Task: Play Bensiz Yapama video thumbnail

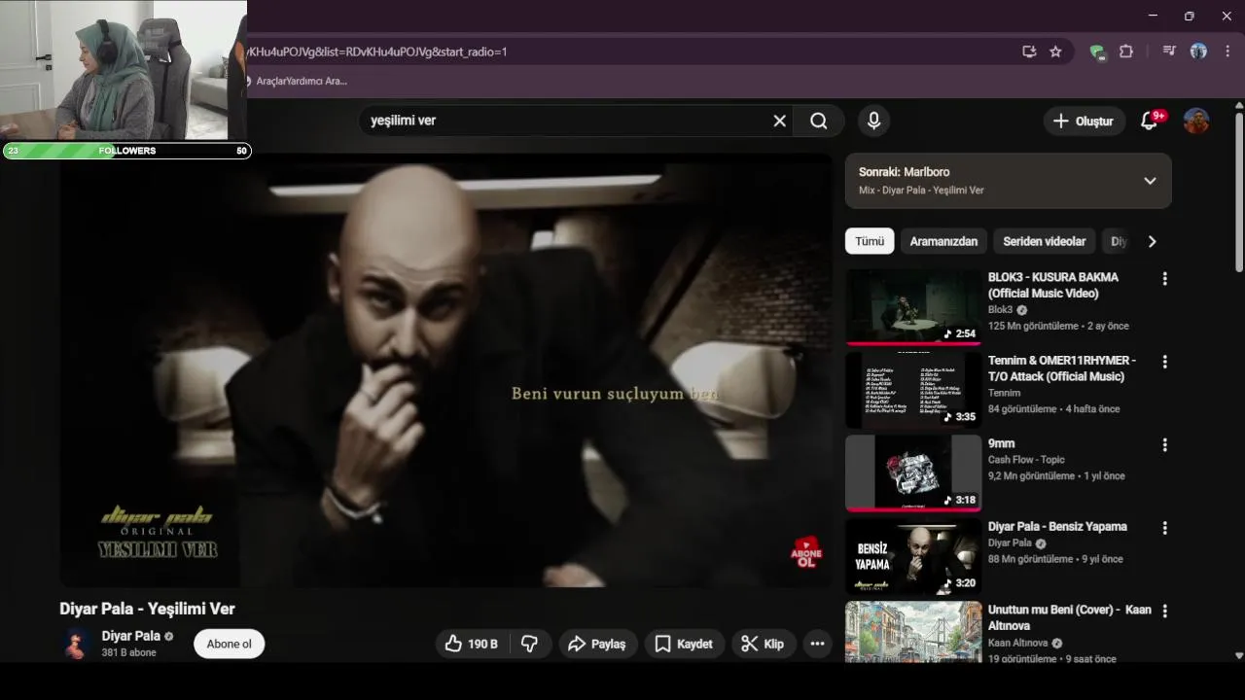Action: pos(913,556)
